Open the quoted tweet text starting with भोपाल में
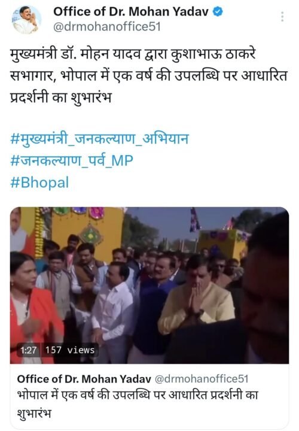The image size is (299, 431). [x=138, y=404]
